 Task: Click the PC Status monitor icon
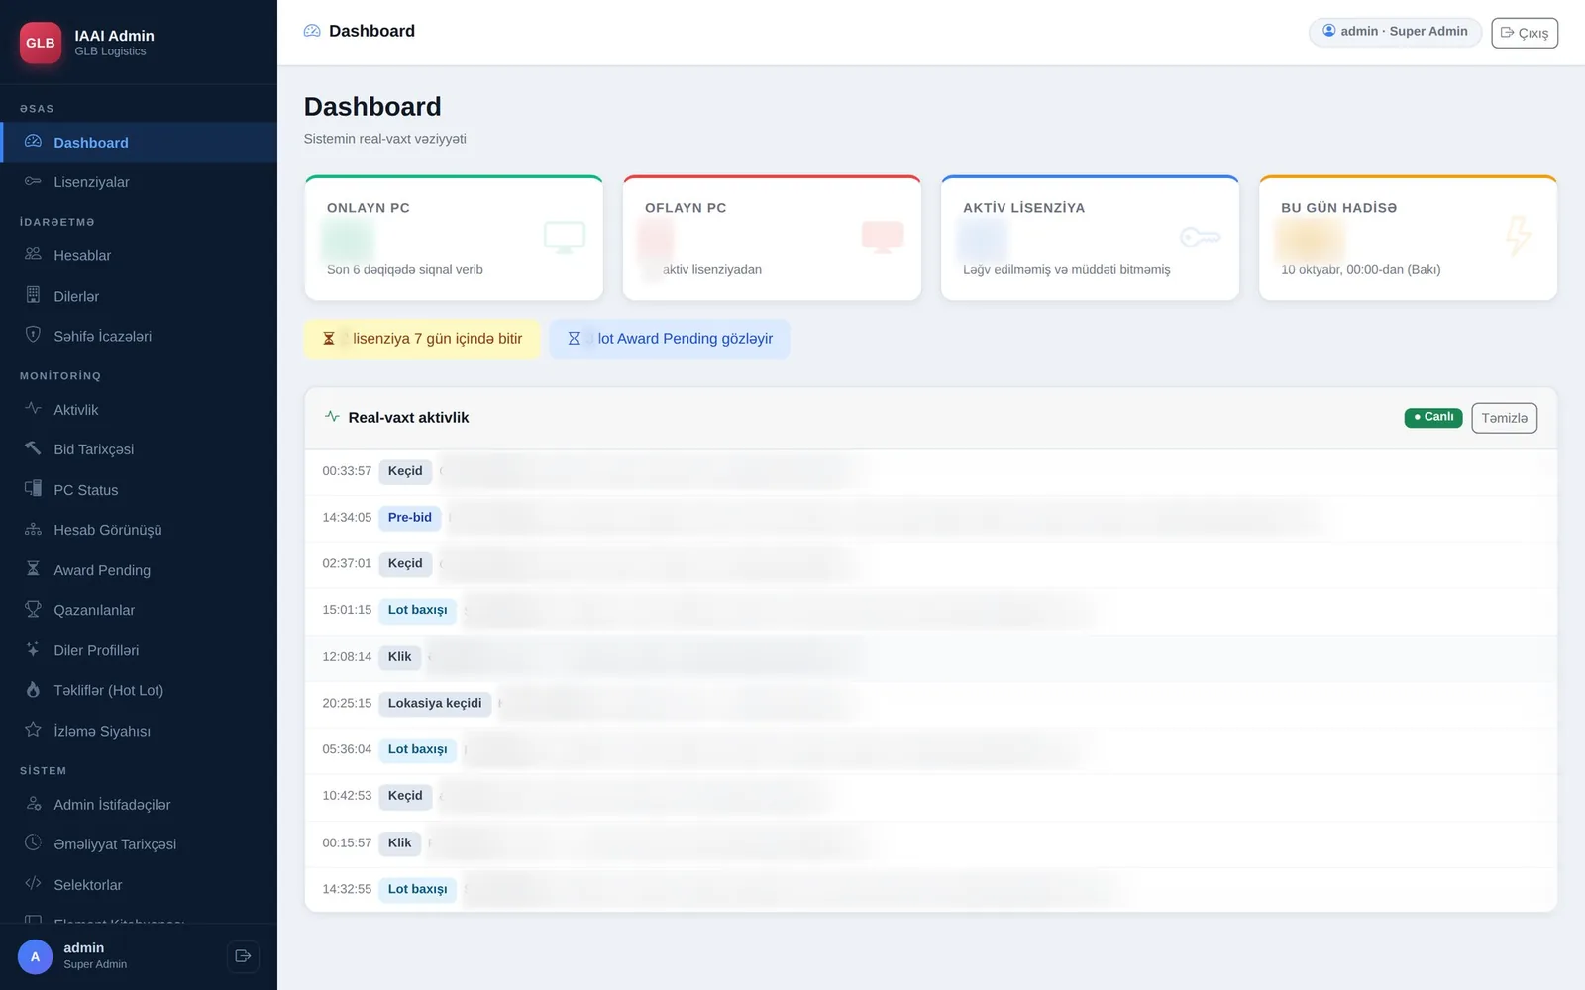pyautogui.click(x=33, y=489)
